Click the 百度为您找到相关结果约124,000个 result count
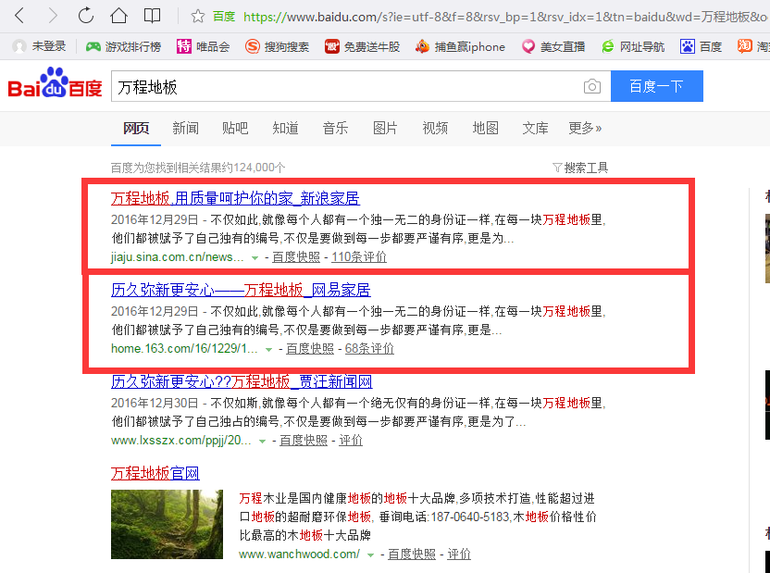The width and height of the screenshot is (770, 573). click(198, 168)
